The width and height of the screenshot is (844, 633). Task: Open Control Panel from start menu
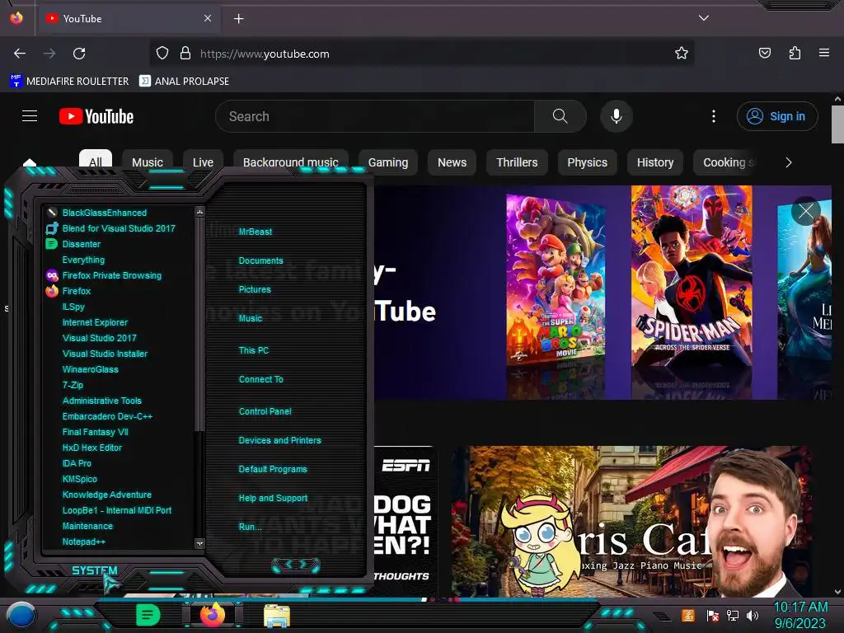(265, 411)
